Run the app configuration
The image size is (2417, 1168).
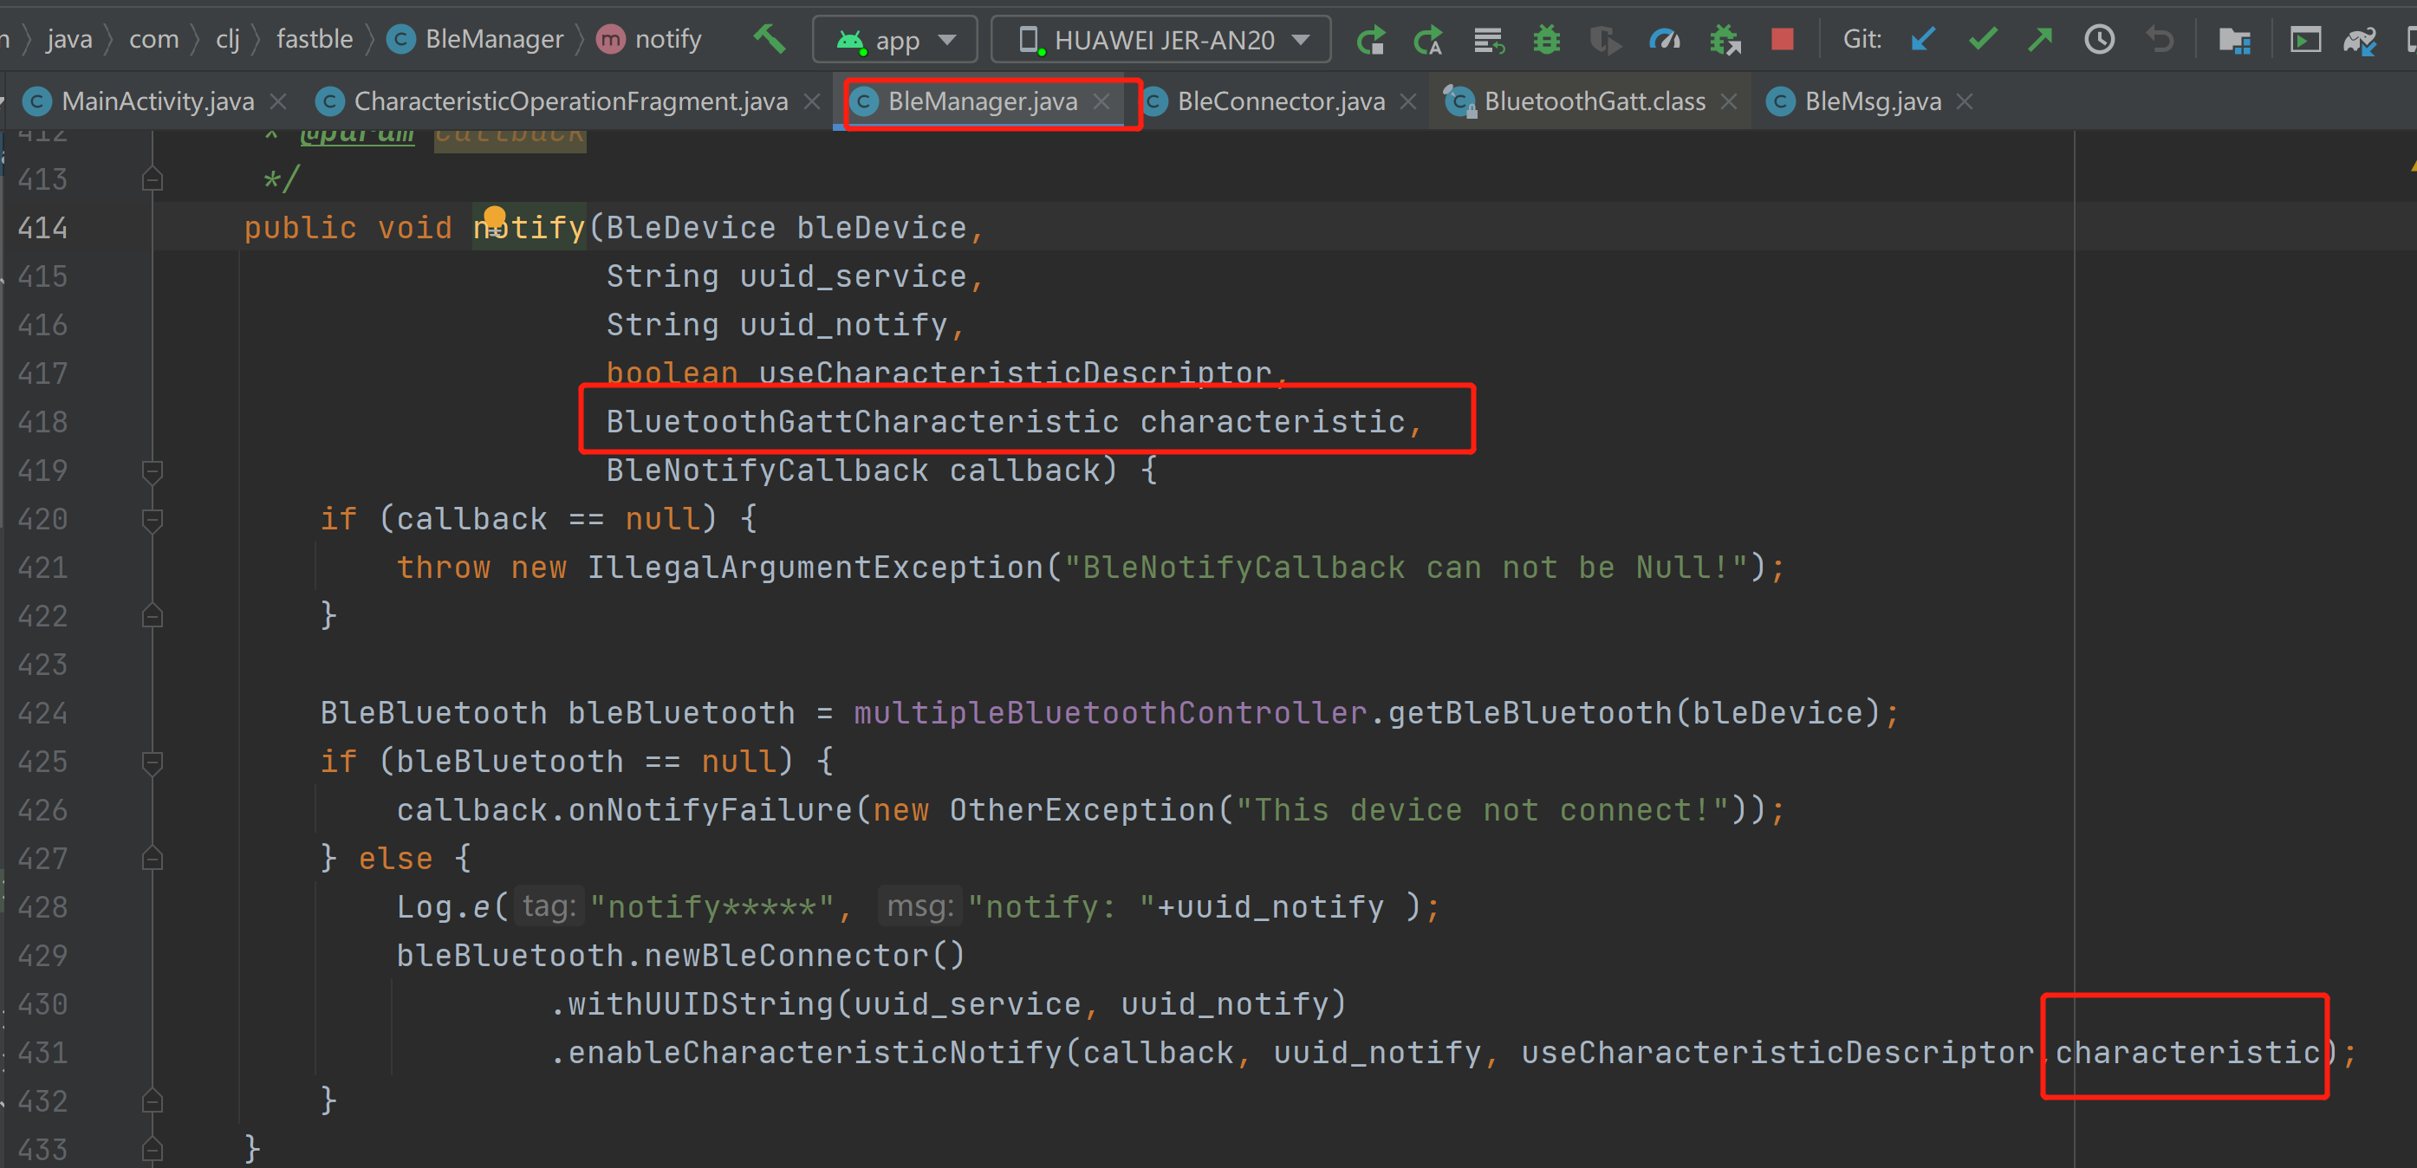coord(1371,39)
